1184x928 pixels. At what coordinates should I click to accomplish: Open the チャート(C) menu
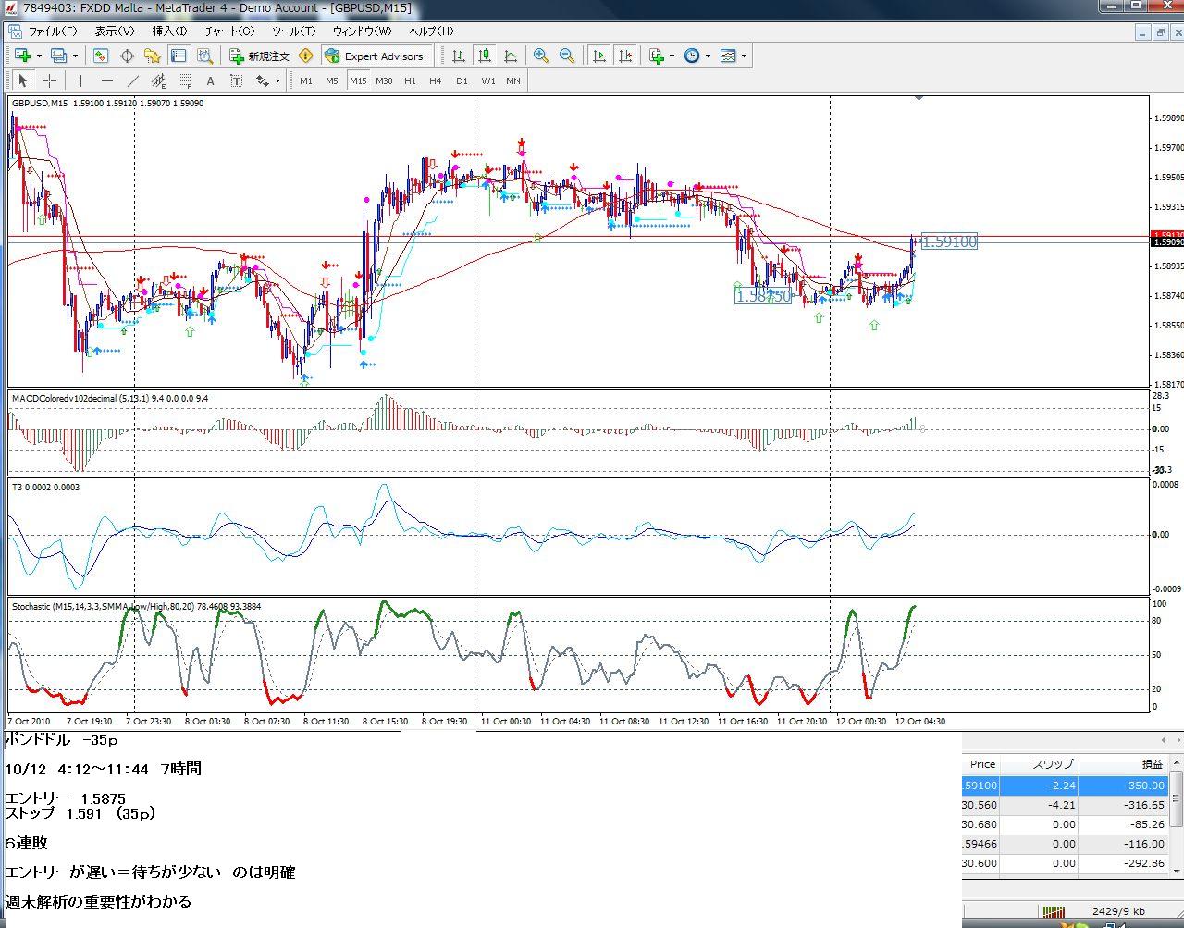tap(229, 31)
